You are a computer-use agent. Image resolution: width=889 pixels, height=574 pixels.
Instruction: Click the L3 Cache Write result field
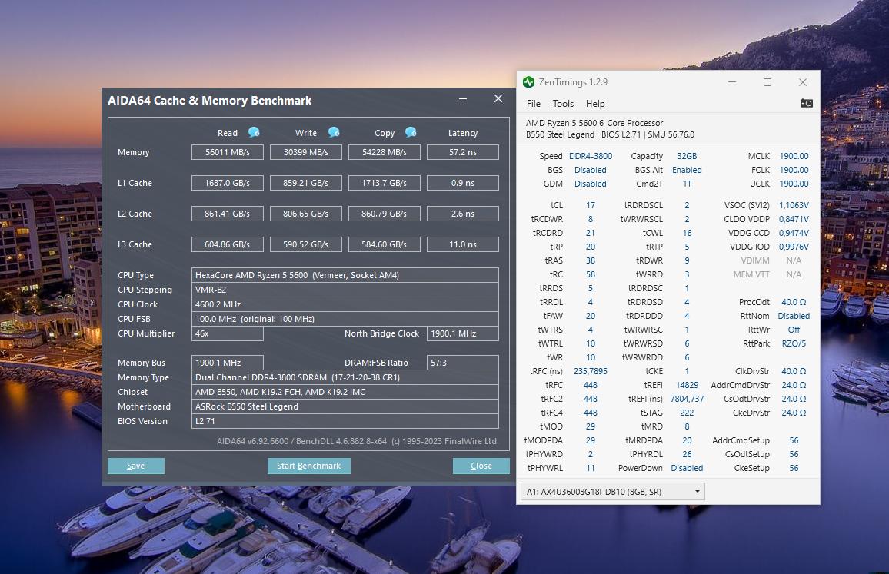[x=305, y=244]
